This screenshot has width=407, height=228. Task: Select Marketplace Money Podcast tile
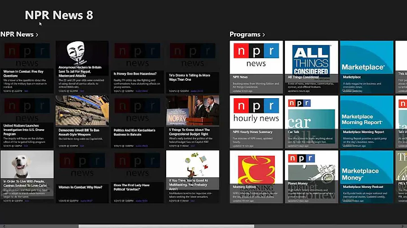pos(367,177)
